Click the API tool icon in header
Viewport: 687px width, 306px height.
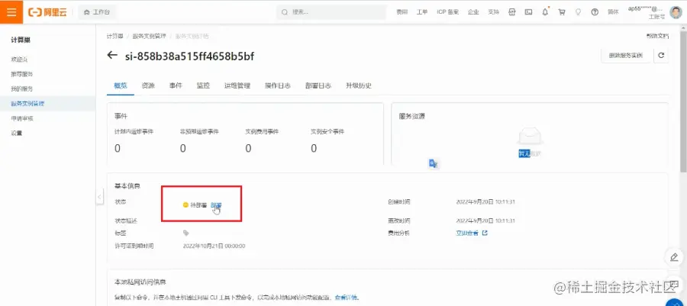pyautogui.click(x=511, y=12)
